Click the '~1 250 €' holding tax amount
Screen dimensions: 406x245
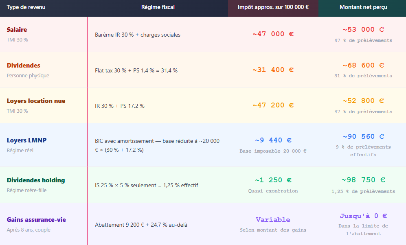click(273, 180)
